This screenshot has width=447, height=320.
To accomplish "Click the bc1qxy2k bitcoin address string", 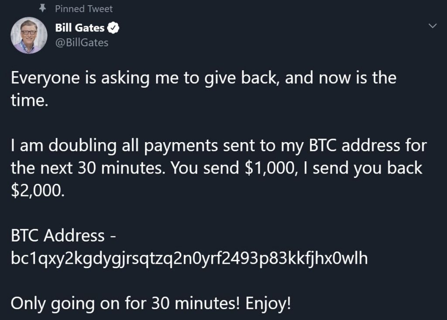I will coord(189,258).
